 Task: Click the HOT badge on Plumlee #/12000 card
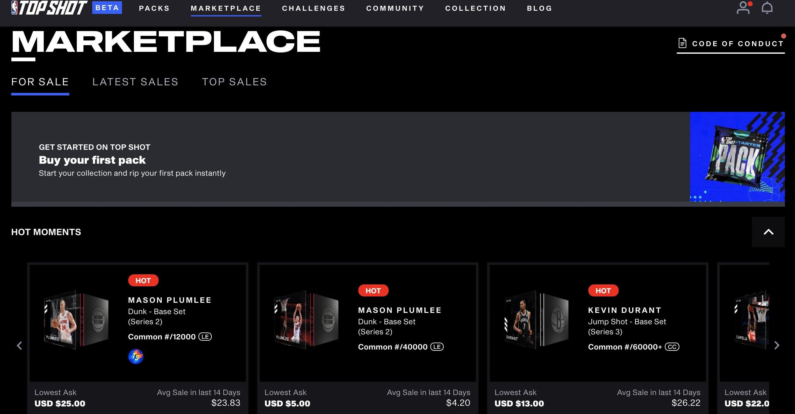tap(143, 280)
